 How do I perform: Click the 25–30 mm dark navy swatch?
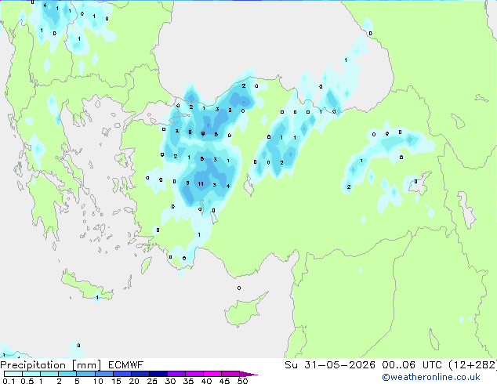158,374
